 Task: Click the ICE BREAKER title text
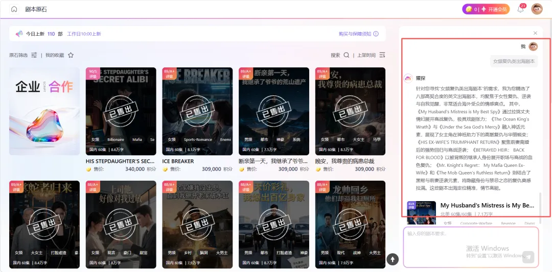point(178,161)
